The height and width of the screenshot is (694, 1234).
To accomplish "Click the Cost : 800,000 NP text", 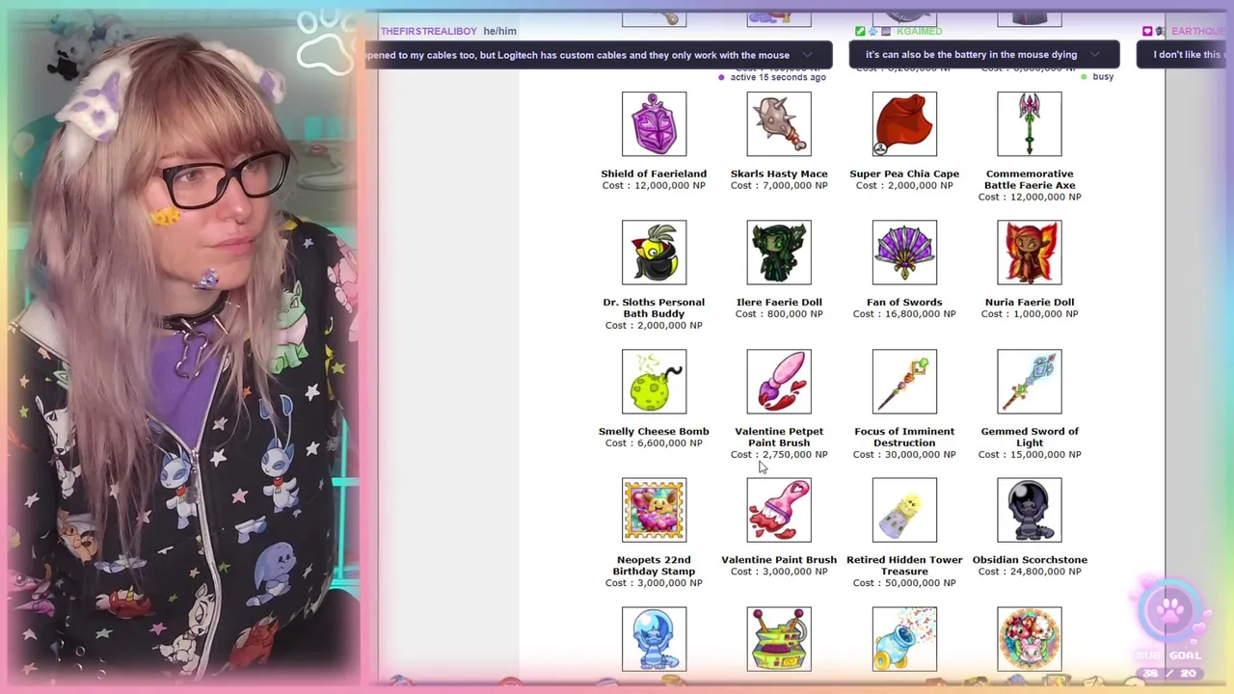I will coord(779,313).
